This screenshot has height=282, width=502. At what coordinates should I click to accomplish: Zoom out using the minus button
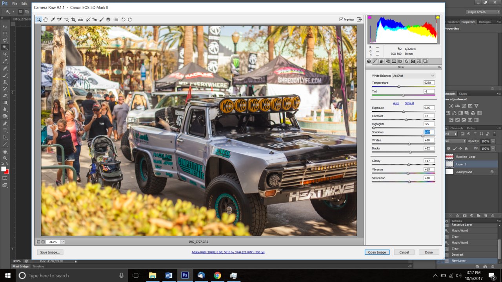38,242
